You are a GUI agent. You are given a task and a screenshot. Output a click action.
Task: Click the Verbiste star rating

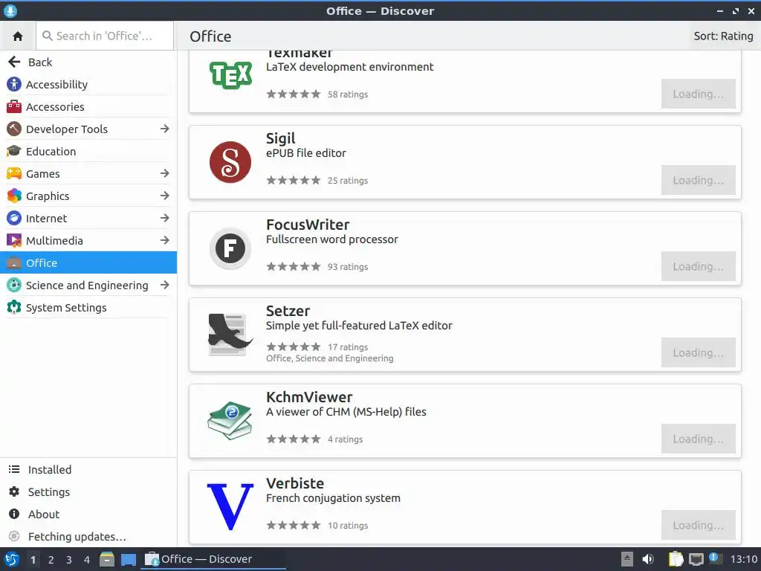[293, 526]
